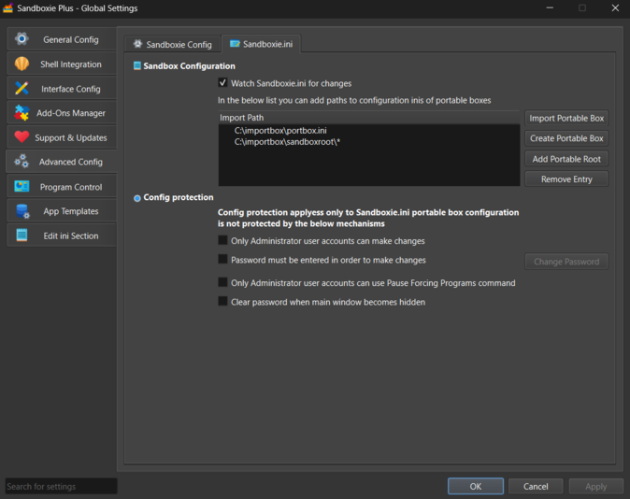The height and width of the screenshot is (499, 630).
Task: Click the Edit ini Section icon
Action: coord(21,235)
